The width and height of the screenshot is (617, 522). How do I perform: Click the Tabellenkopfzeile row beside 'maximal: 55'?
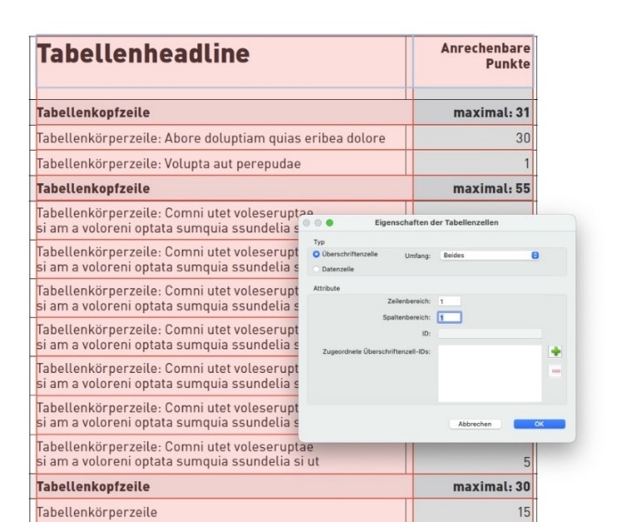(x=224, y=188)
